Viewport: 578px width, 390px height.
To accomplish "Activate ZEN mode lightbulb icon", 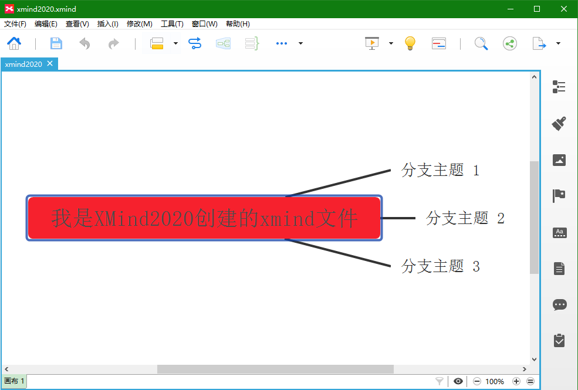I will point(410,43).
